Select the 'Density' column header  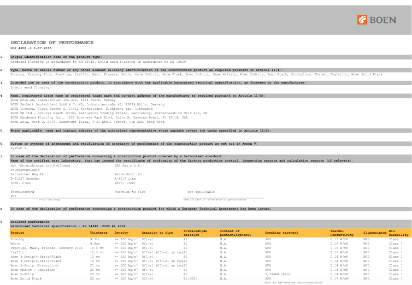(121, 233)
